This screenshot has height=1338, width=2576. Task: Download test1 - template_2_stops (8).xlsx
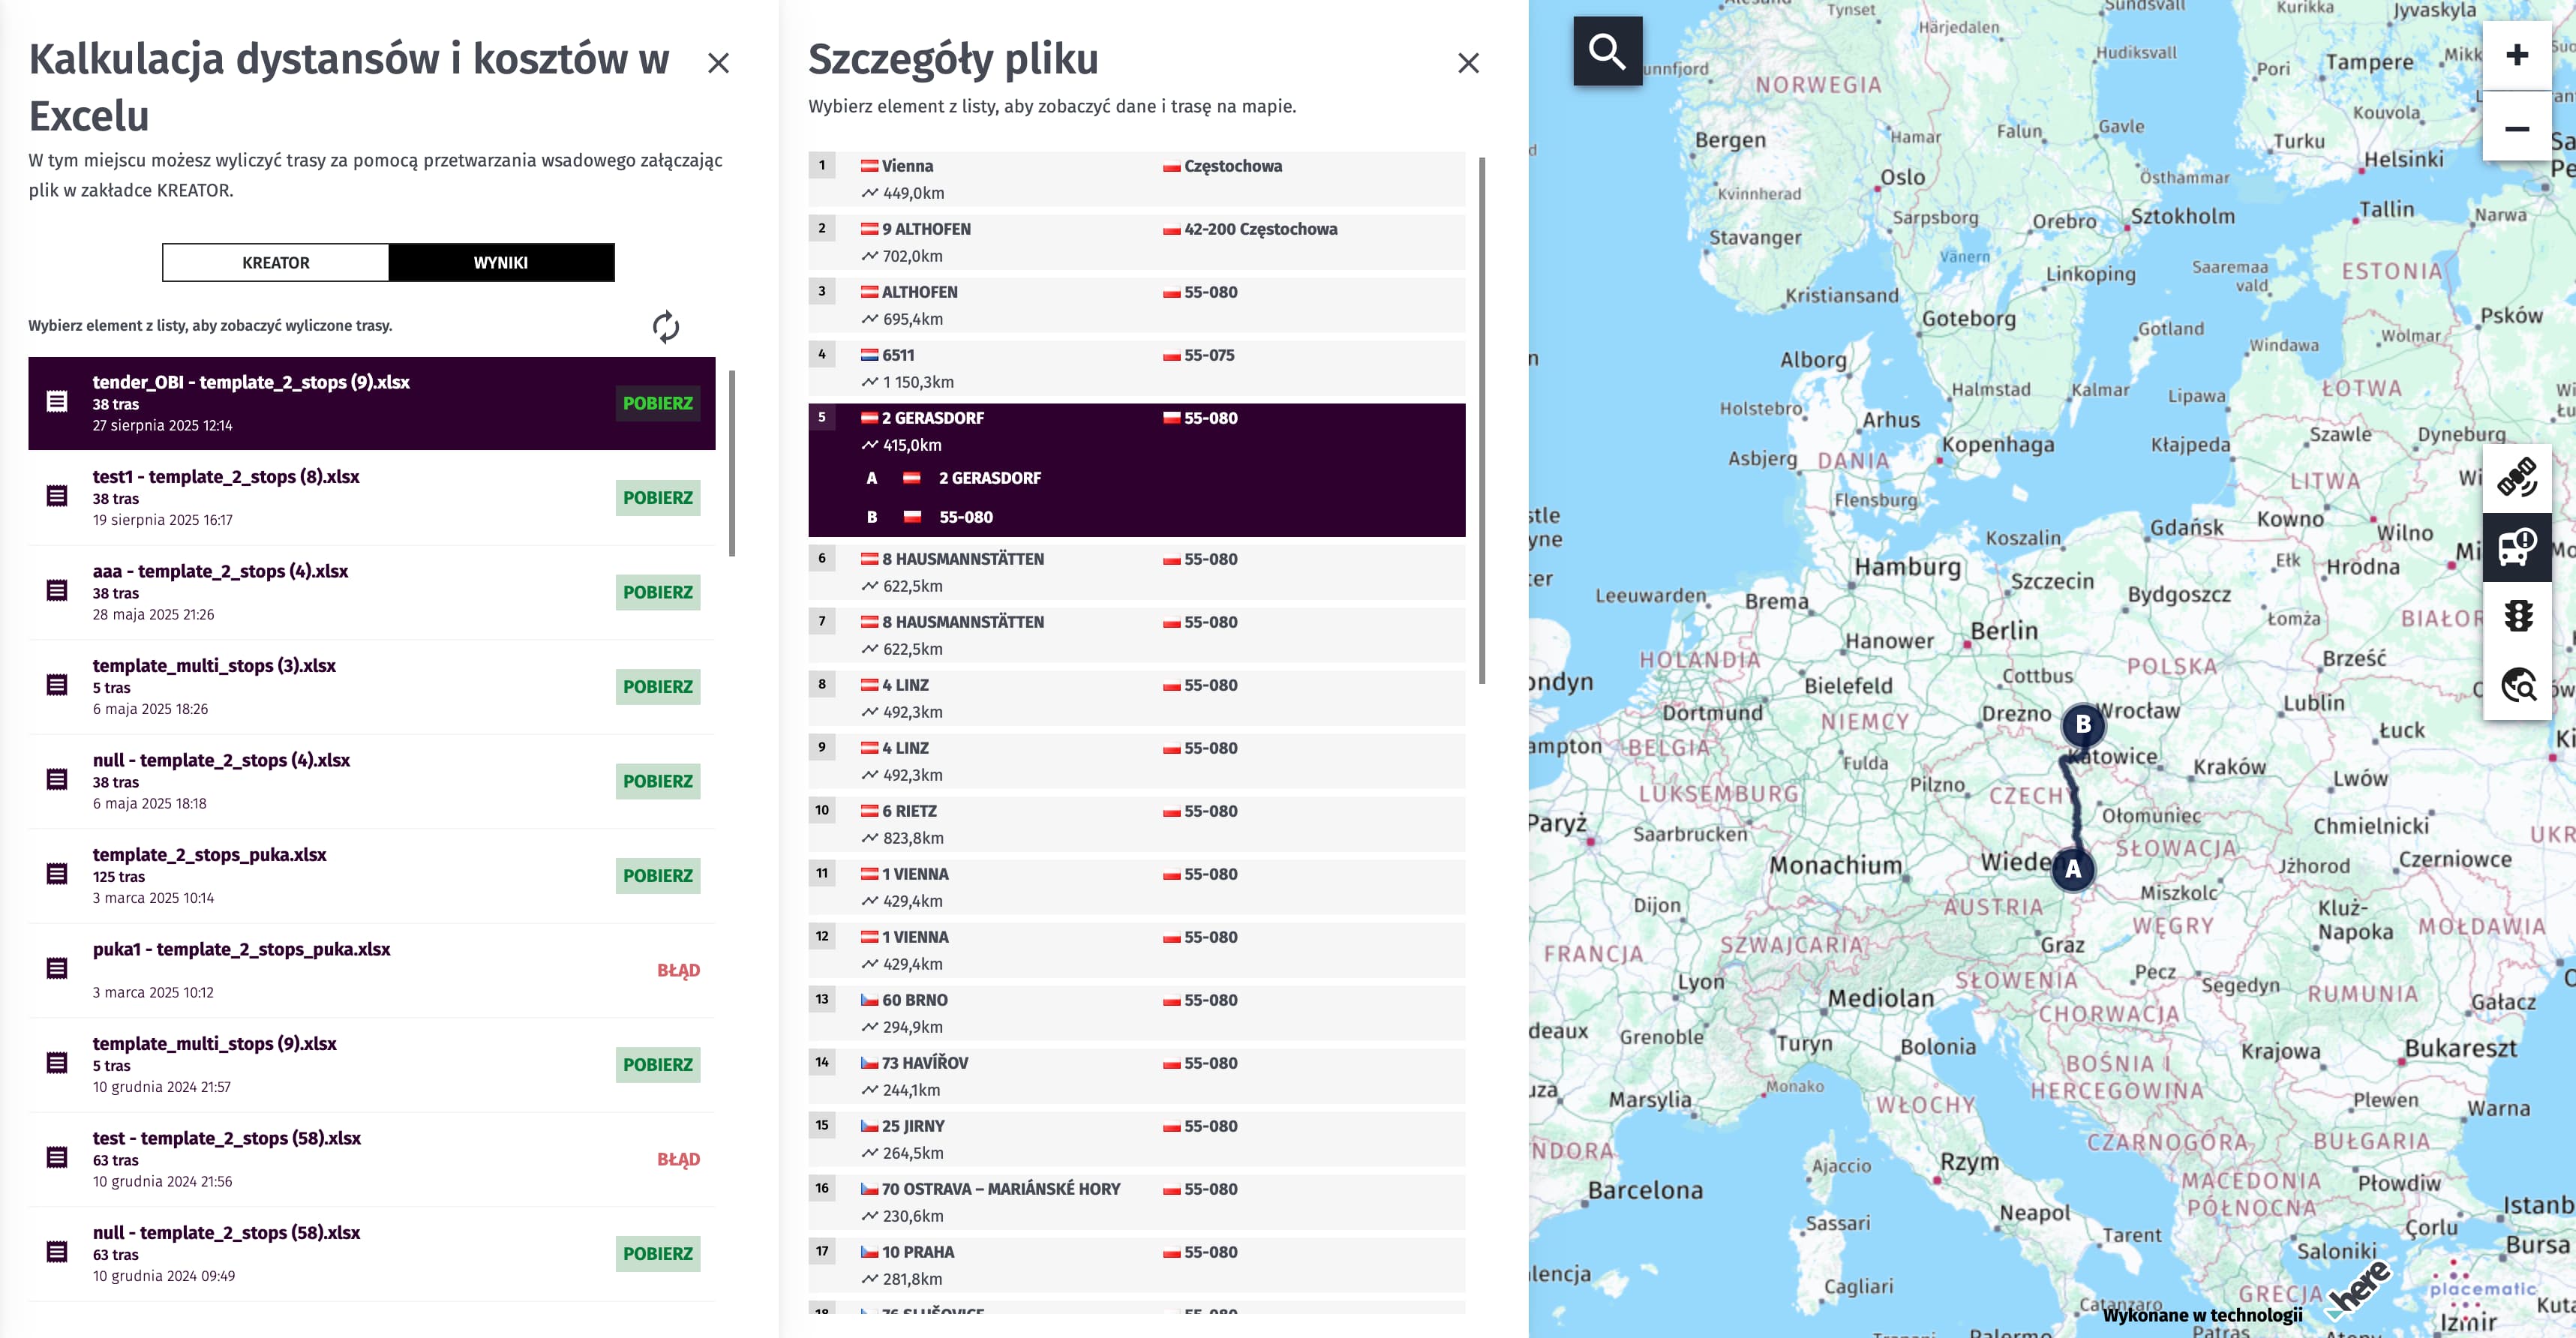pos(657,498)
